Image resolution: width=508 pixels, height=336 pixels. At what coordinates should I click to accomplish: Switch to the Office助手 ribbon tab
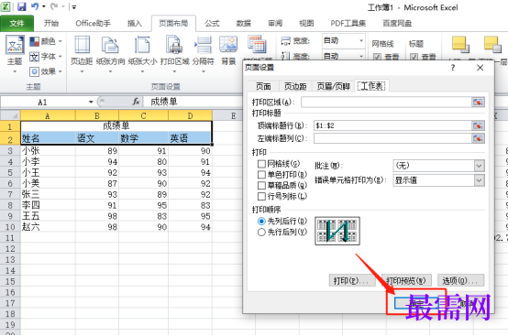coord(93,23)
